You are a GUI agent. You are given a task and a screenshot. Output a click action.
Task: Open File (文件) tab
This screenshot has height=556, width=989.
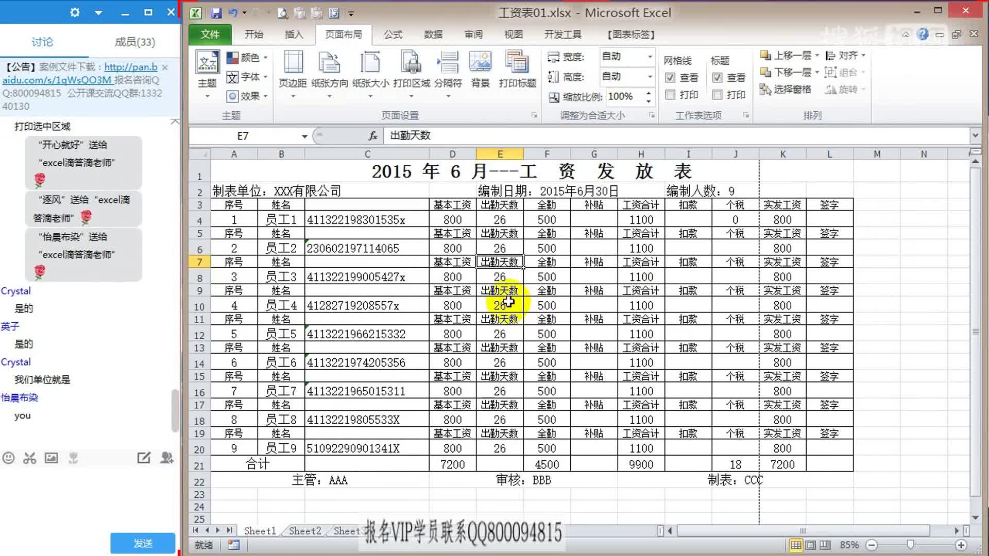pyautogui.click(x=210, y=34)
